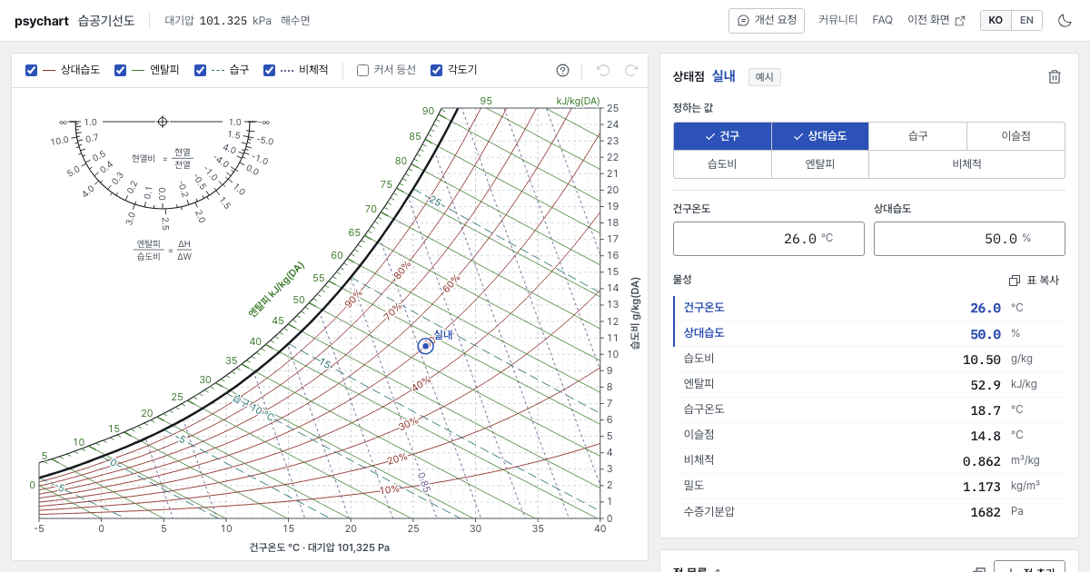
Task: Choose 습구 in the 정하는 값 buttons
Action: point(917,136)
